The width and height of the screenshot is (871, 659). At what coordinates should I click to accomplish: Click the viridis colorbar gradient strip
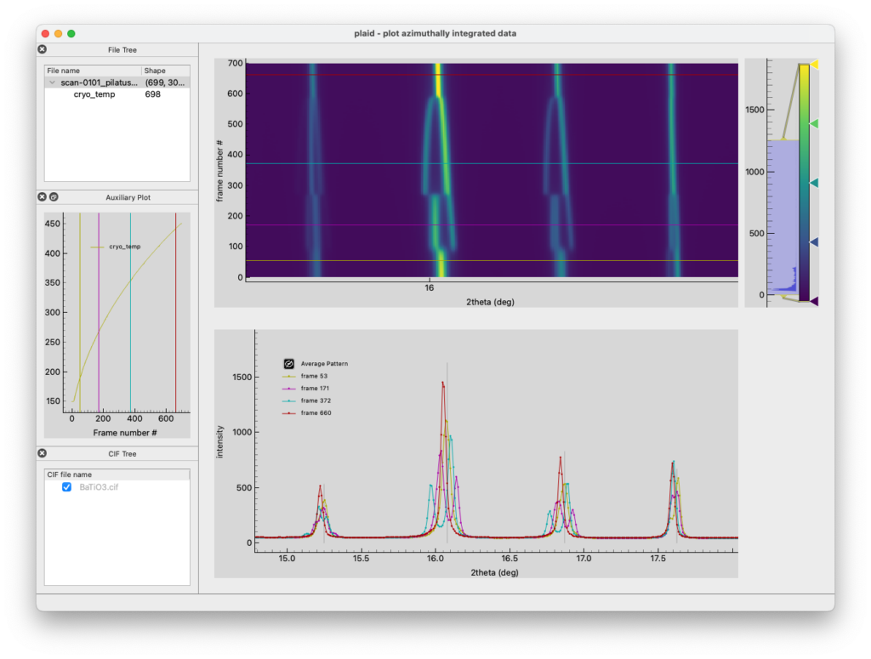[804, 183]
